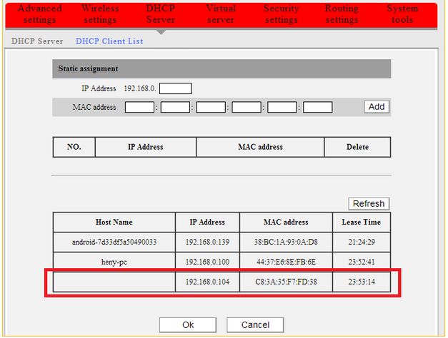448x338 pixels.
Task: Focus the fourth MAC address octet field
Action: point(247,107)
